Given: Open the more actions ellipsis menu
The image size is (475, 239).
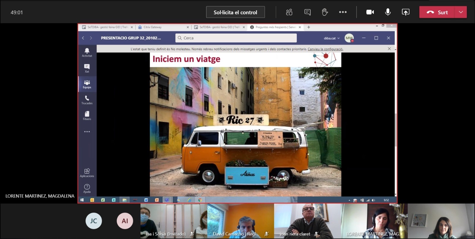Looking at the screenshot, I should pyautogui.click(x=343, y=12).
